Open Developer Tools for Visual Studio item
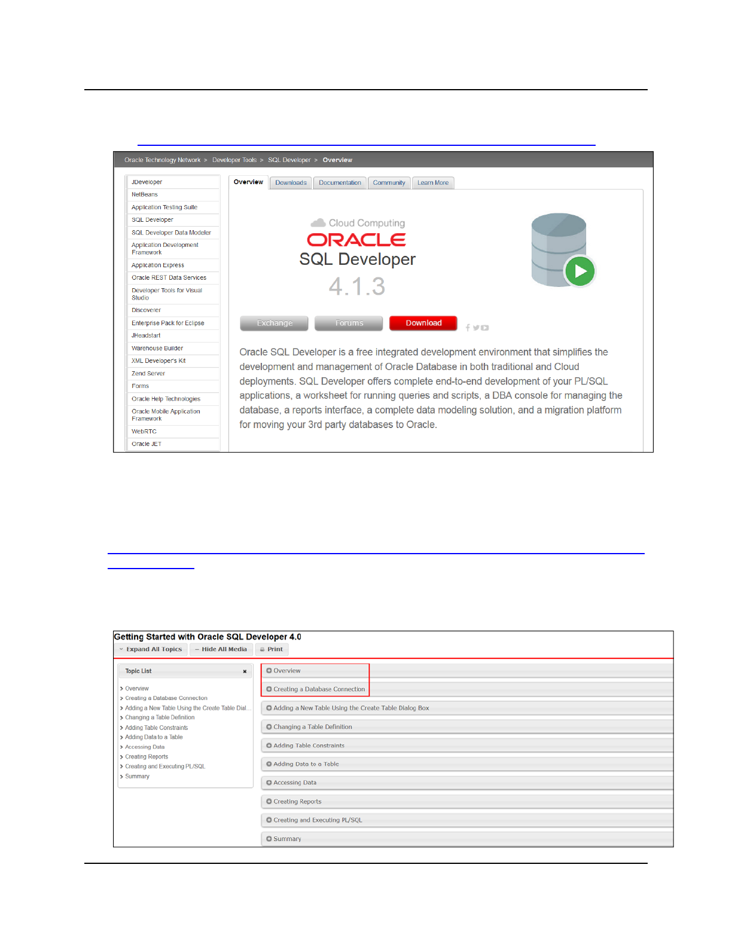 pyautogui.click(x=173, y=294)
